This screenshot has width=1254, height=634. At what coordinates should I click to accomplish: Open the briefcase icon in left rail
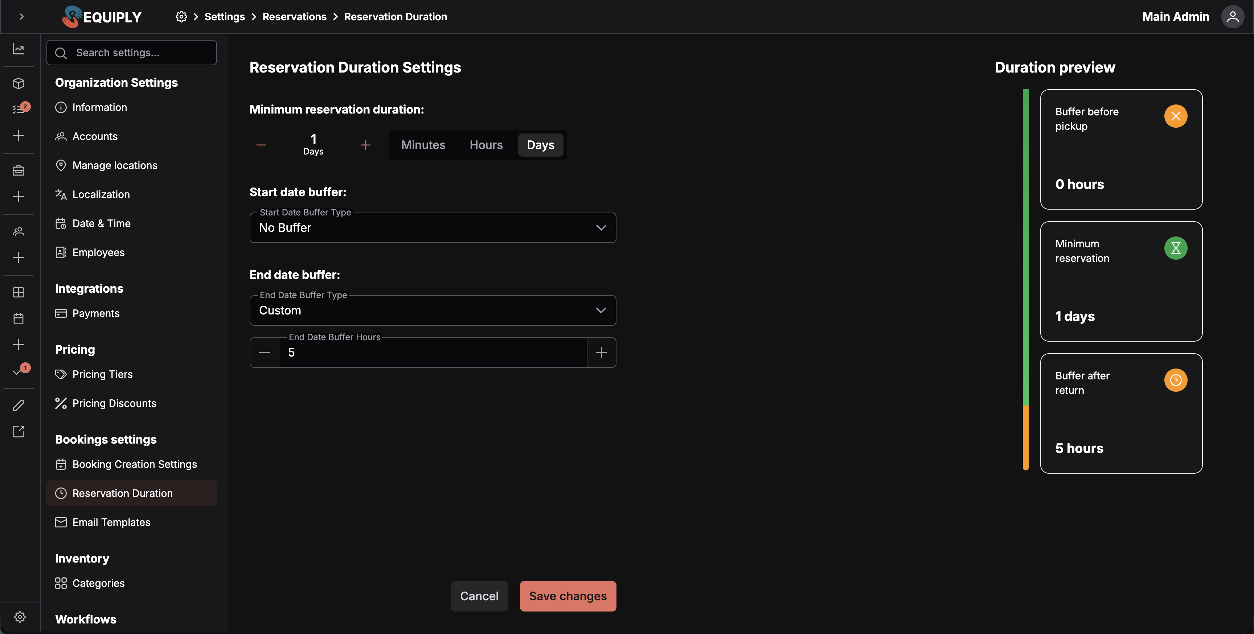[x=19, y=170]
